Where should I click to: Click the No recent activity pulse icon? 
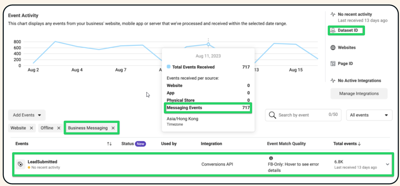333,14
